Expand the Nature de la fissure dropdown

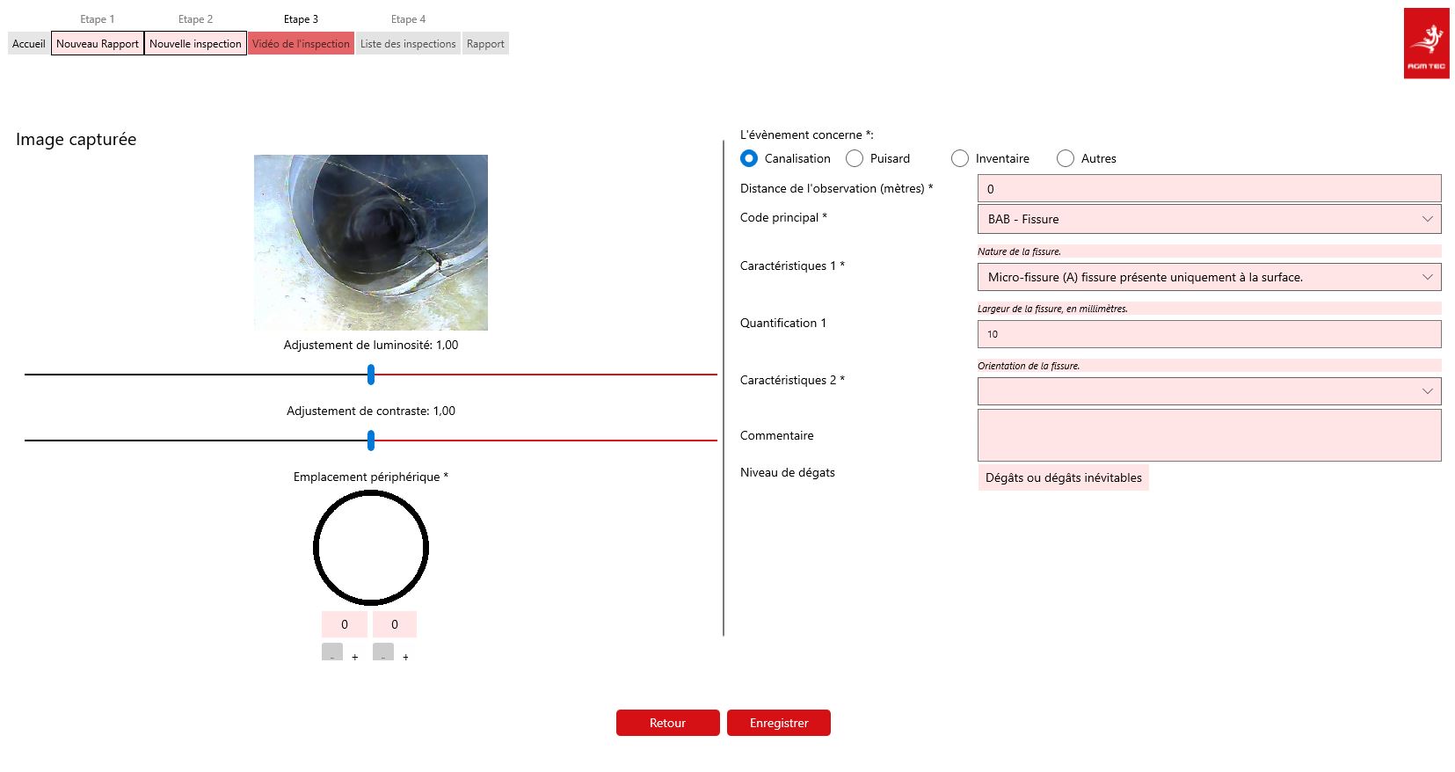pos(1209,277)
